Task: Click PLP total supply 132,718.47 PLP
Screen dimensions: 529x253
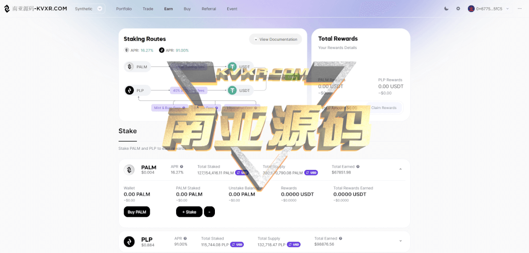Action: 272,245
